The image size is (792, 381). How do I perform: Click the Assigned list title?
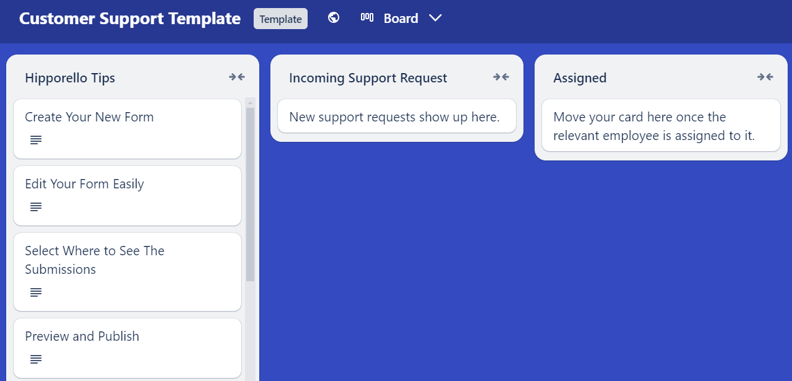(580, 78)
